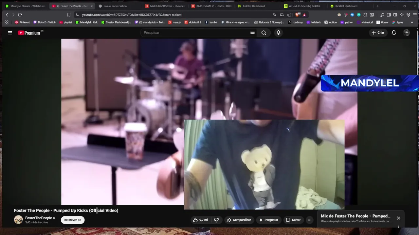Screen dimensions: 419x235
Task: Dislike the video with thumbs-down
Action: coord(216,220)
